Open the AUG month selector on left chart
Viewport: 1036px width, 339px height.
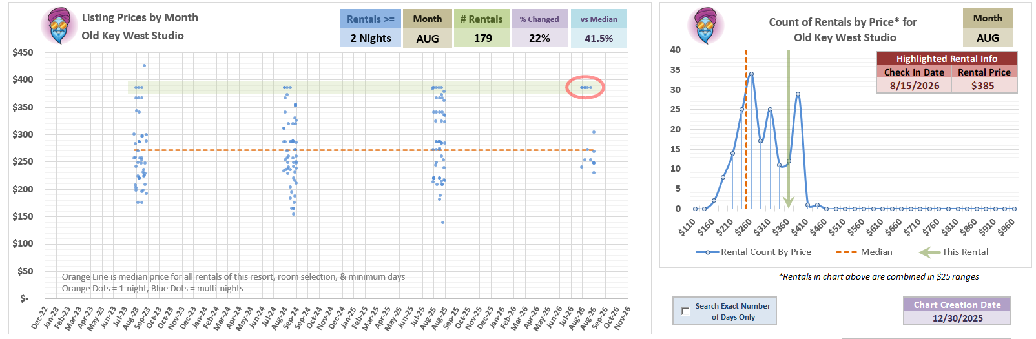pyautogui.click(x=427, y=38)
